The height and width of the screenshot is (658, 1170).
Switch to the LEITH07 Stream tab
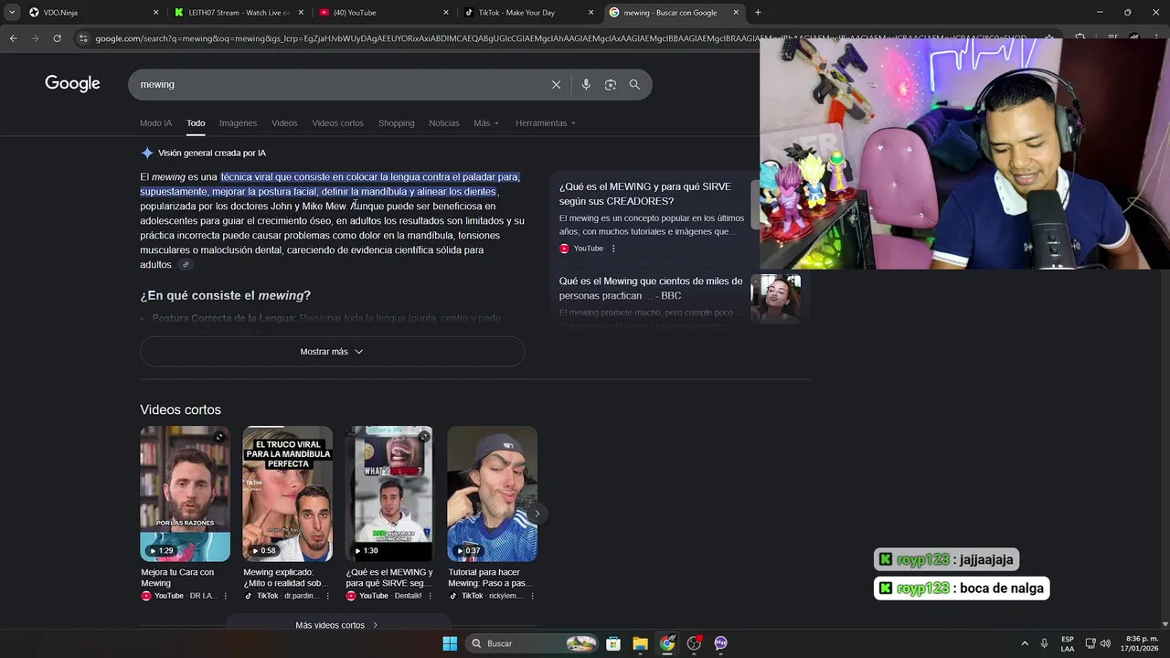coord(237,13)
